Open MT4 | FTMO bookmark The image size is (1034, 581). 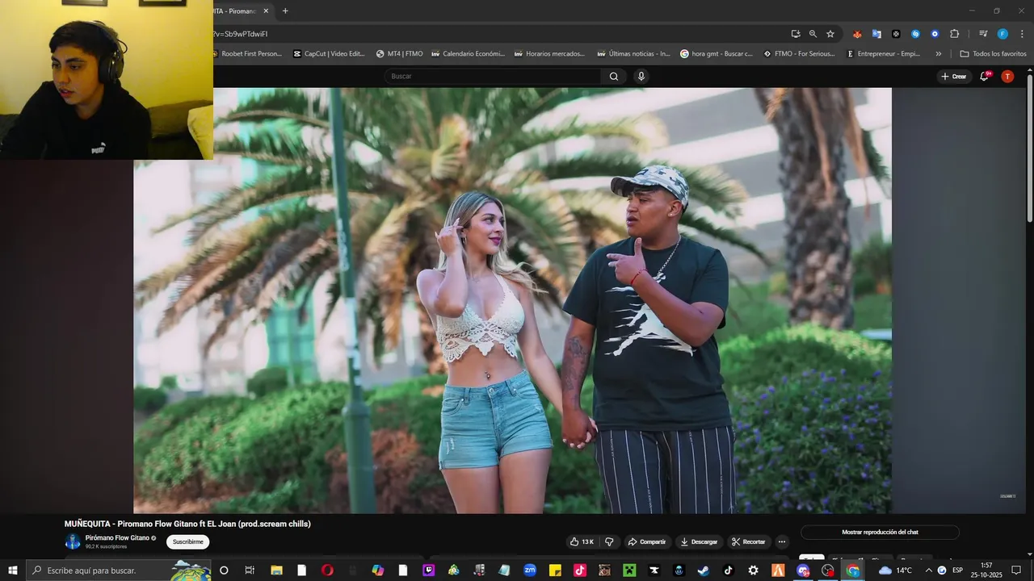click(399, 54)
